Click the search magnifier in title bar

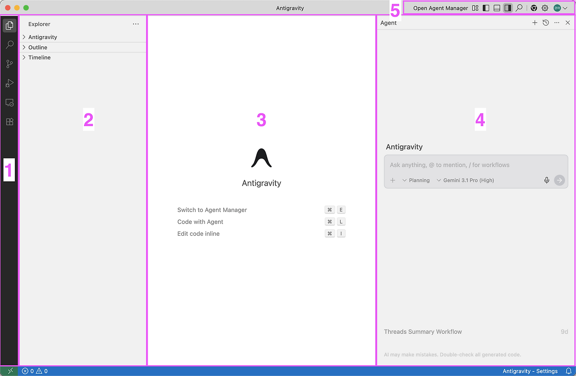tap(519, 8)
